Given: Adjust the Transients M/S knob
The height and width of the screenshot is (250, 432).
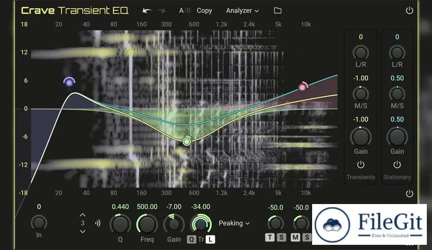Looking at the screenshot, I should (x=361, y=94).
